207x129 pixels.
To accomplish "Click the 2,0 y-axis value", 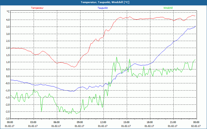I will point(8,48).
